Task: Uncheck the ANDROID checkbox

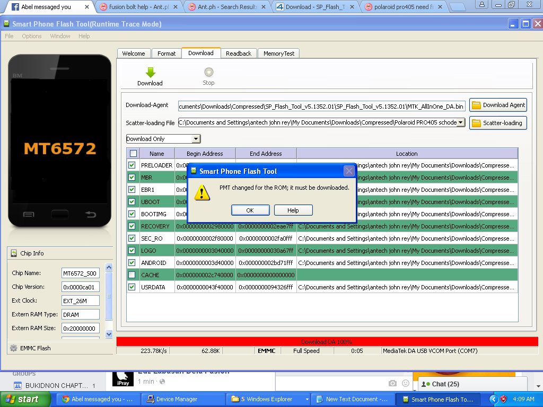Action: [x=132, y=262]
